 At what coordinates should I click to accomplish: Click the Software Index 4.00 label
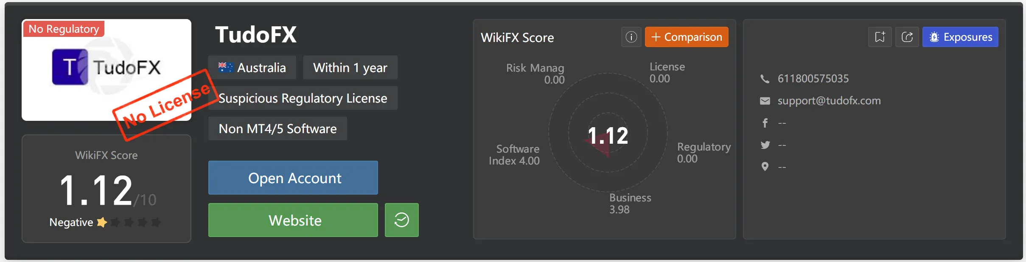pyautogui.click(x=514, y=155)
